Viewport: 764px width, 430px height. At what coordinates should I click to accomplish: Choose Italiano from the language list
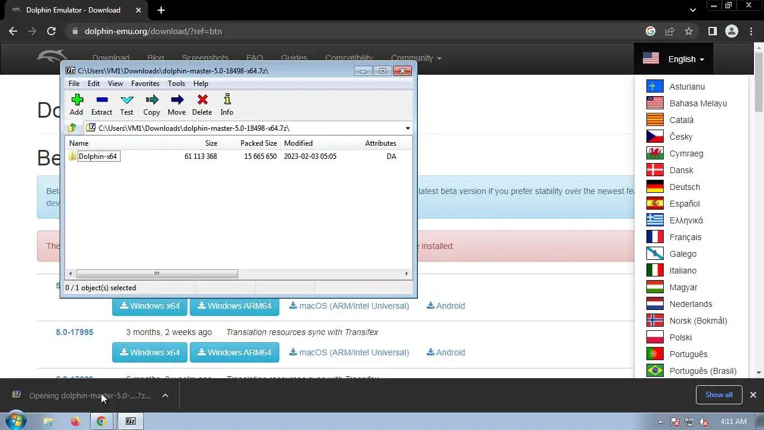(683, 271)
